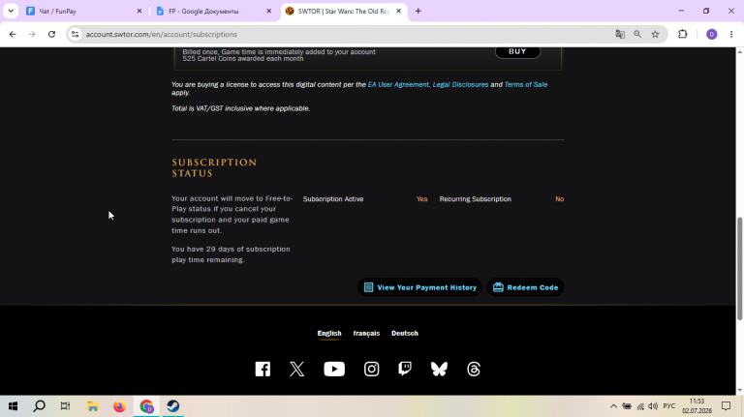744x417 pixels.
Task: Open the YouTube social icon
Action: click(334, 369)
